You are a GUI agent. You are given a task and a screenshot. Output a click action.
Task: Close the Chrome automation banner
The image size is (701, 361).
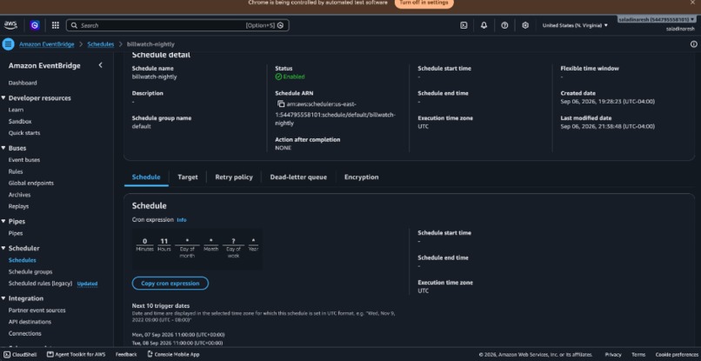point(692,3)
